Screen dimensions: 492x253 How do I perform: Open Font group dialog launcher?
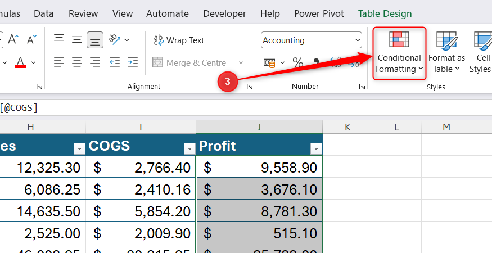[39, 87]
